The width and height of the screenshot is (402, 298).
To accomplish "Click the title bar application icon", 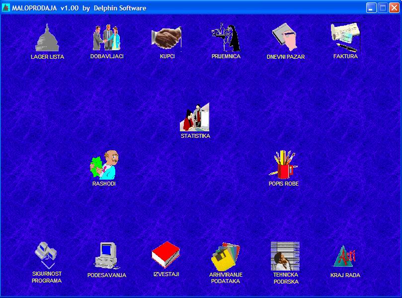I will [x=5, y=7].
